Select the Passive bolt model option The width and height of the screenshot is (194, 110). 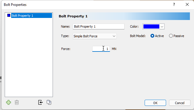point(177,36)
